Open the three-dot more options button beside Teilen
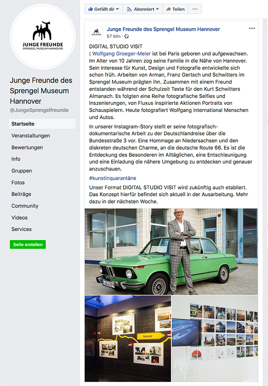The width and height of the screenshot is (268, 386). pyautogui.click(x=195, y=9)
